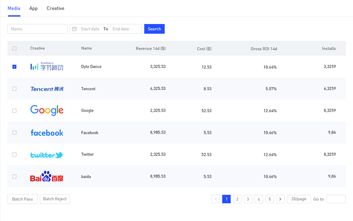
Task: Click the Creative column header
Action: tap(38, 48)
